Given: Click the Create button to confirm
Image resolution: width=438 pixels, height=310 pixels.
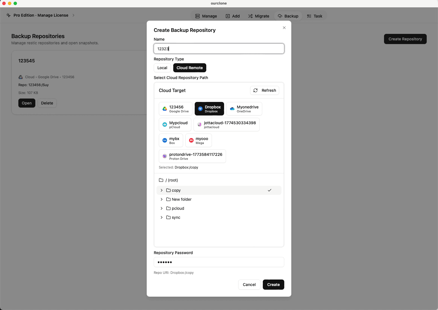Looking at the screenshot, I should 273,285.
